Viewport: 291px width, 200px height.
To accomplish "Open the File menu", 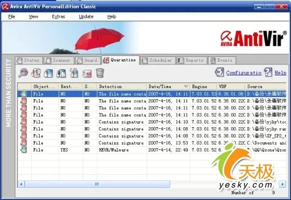I will point(12,17).
